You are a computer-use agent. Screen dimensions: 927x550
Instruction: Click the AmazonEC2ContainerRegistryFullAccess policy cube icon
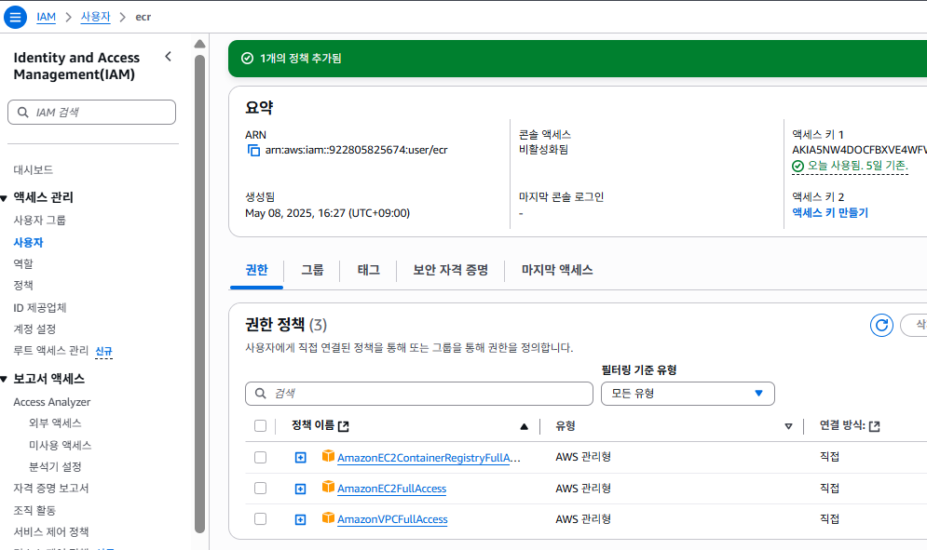pyautogui.click(x=328, y=456)
